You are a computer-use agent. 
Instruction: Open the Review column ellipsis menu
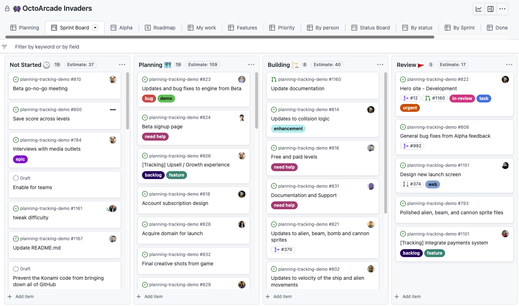coord(509,64)
